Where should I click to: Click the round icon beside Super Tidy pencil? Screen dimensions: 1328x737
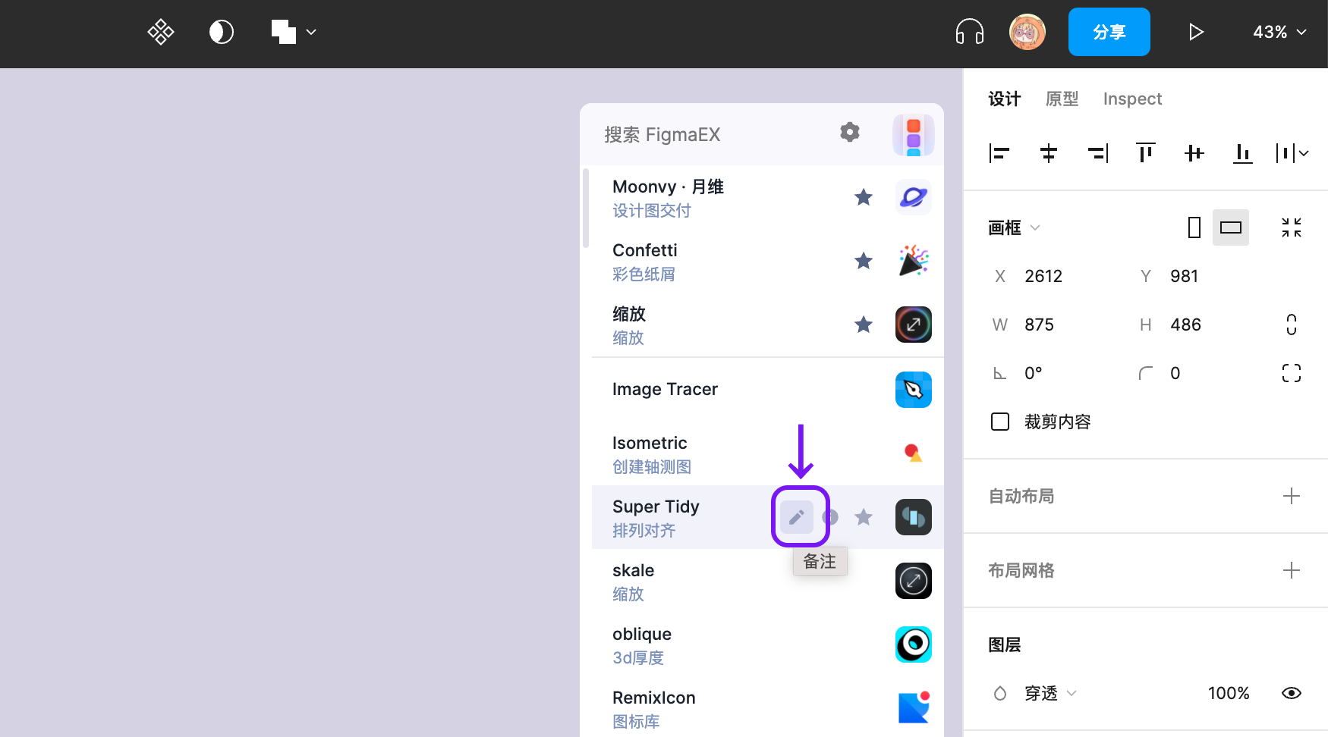click(830, 517)
